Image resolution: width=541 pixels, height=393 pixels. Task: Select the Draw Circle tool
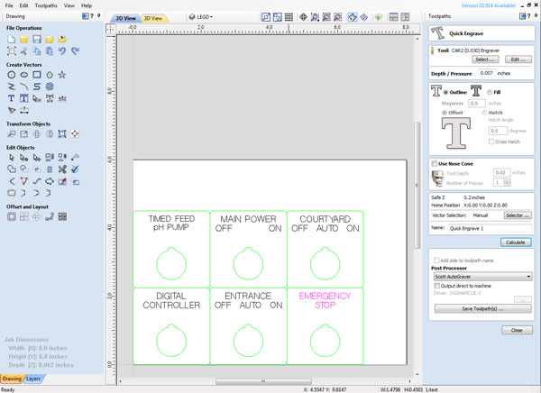(x=12, y=75)
